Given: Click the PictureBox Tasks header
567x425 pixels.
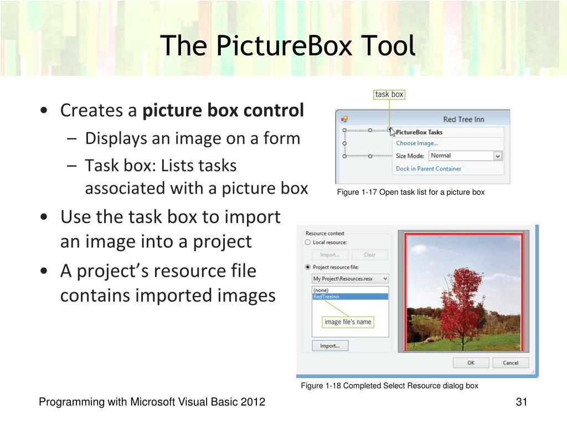Looking at the screenshot, I should [419, 132].
